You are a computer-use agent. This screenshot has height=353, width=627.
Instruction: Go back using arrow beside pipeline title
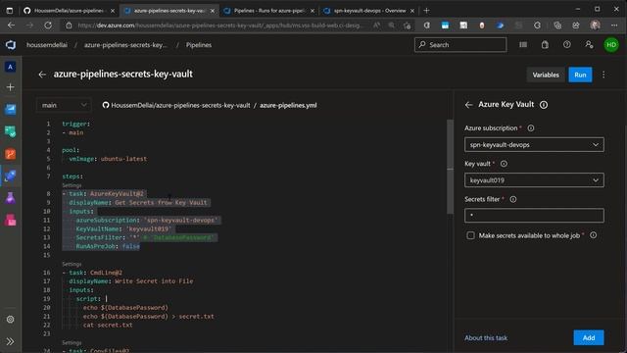tap(42, 75)
